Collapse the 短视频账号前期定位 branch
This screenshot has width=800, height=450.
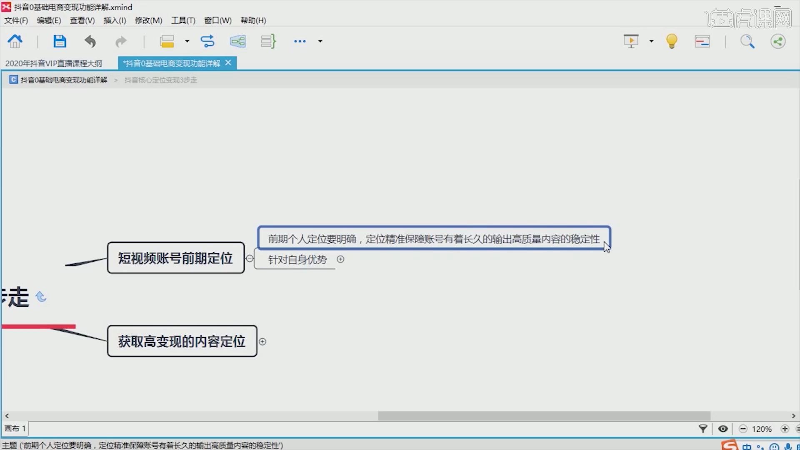pos(249,258)
